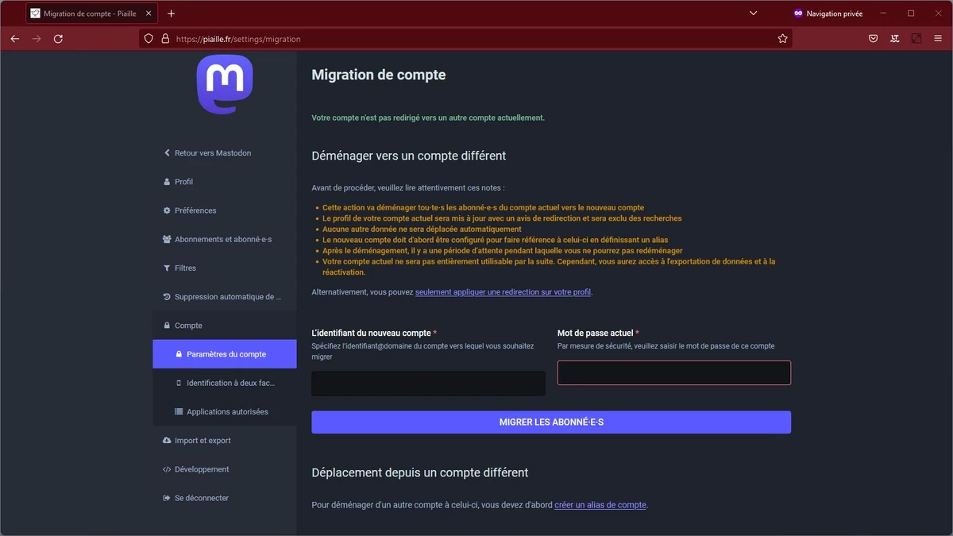Click the Déplacement depuis un compte différent heading
953x536 pixels.
point(420,472)
